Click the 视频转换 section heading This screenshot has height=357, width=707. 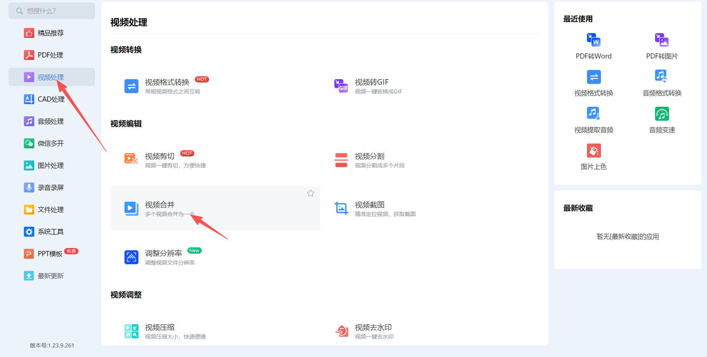click(126, 50)
